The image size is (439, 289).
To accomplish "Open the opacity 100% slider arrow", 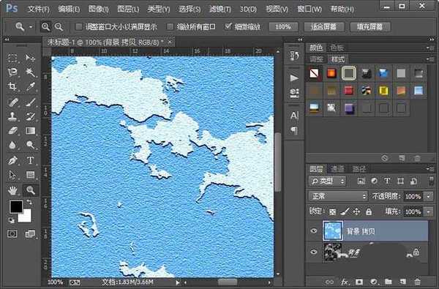I will coord(429,196).
